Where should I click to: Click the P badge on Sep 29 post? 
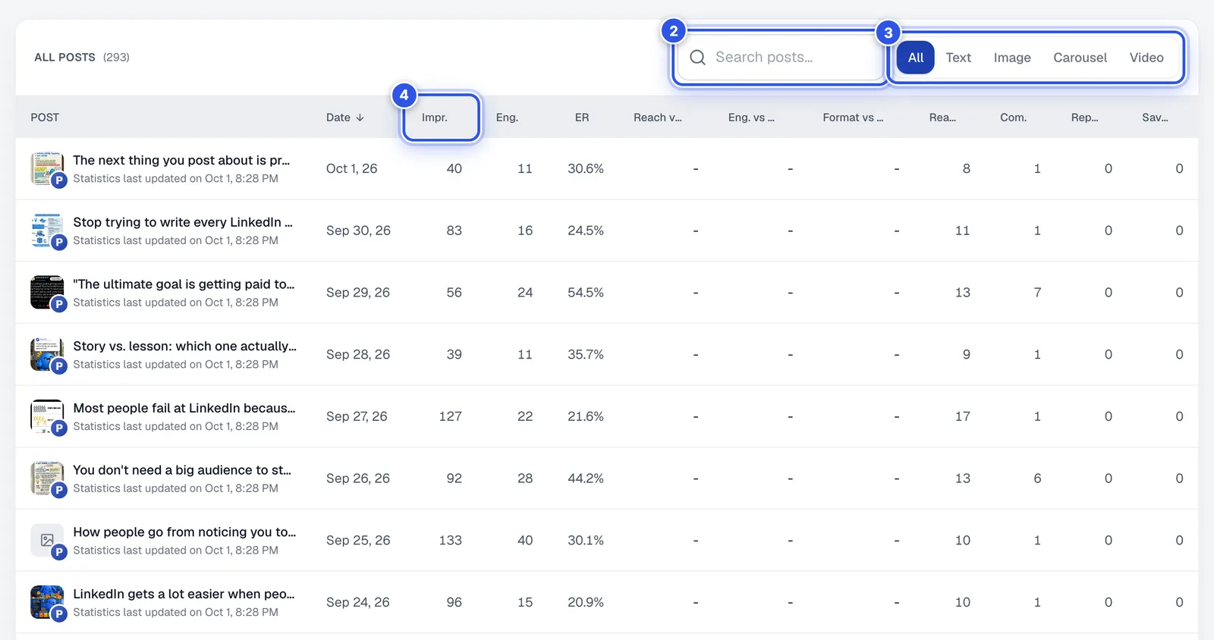tap(59, 304)
